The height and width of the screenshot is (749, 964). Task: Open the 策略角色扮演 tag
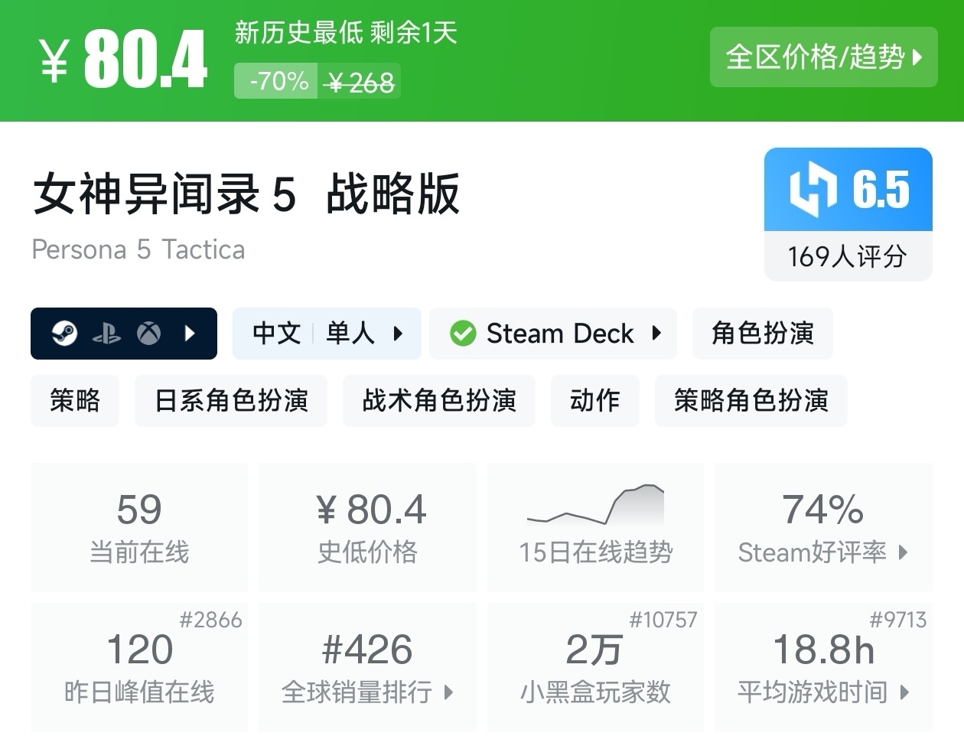(x=751, y=400)
